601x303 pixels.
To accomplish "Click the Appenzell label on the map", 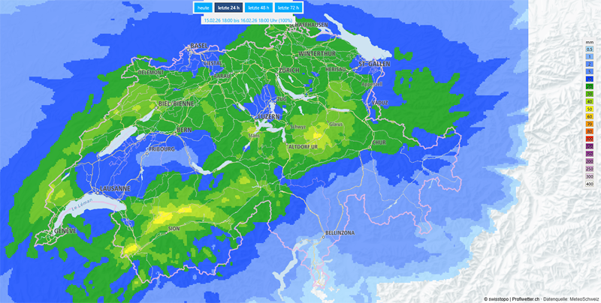I will (x=372, y=84).
